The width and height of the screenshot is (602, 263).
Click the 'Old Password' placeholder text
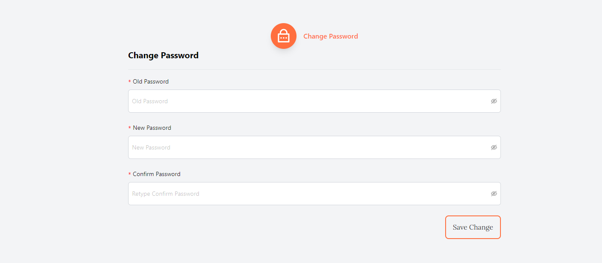(x=150, y=101)
